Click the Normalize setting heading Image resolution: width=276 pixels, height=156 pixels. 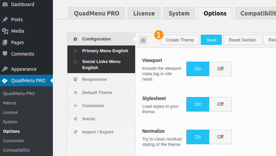click(x=153, y=131)
